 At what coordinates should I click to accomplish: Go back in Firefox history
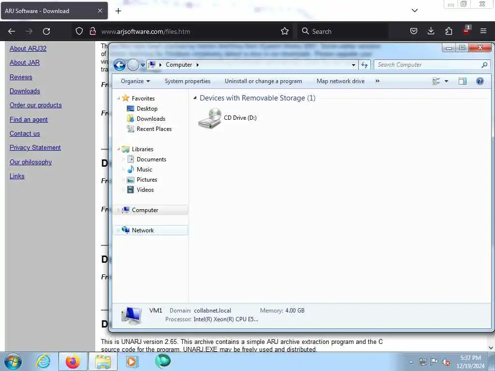pos(12,31)
